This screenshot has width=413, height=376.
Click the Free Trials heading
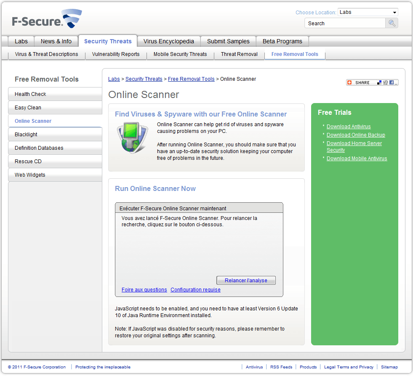(335, 113)
